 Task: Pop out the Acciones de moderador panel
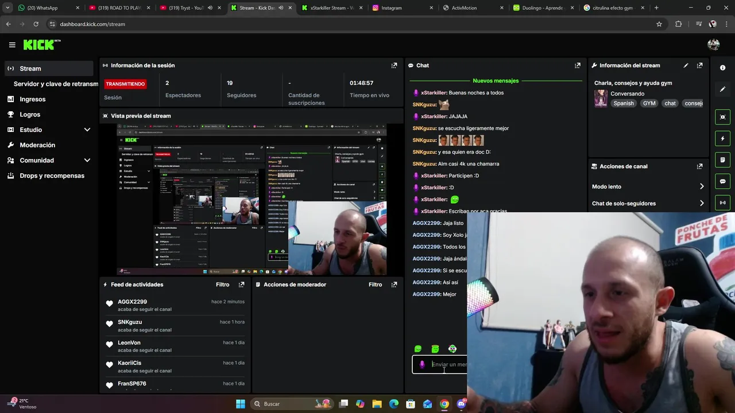pyautogui.click(x=394, y=285)
